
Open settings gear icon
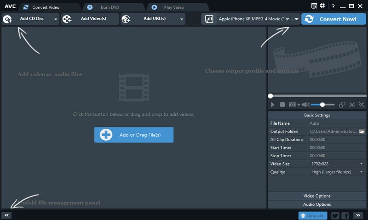click(x=322, y=5)
